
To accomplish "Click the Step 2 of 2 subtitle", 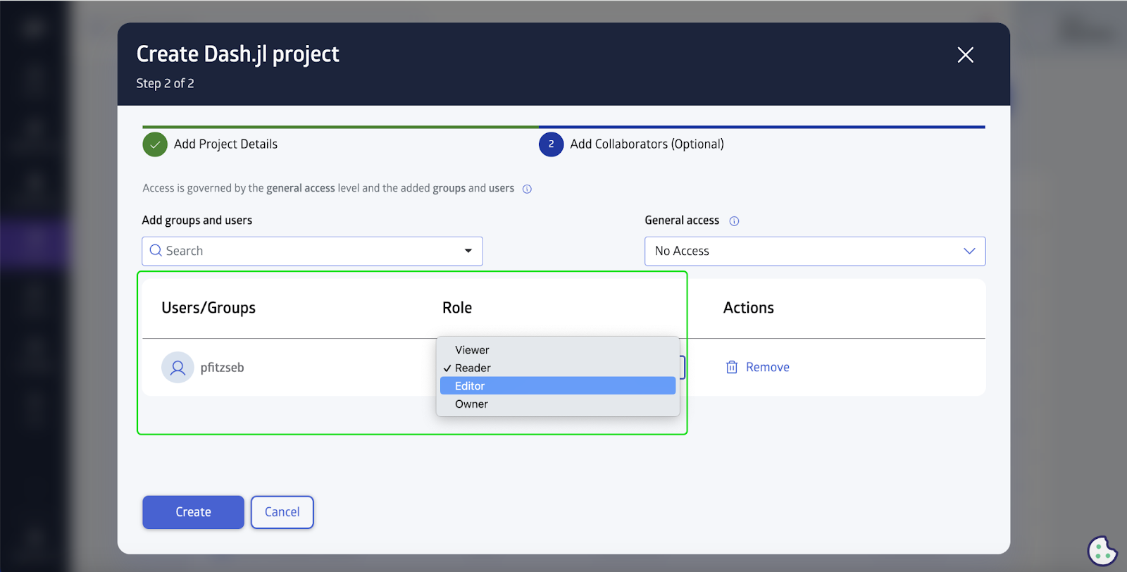I will (165, 84).
